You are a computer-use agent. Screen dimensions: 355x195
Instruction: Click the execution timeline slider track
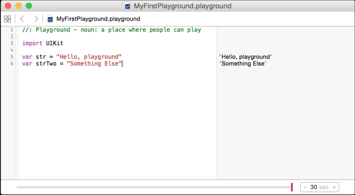[154, 187]
